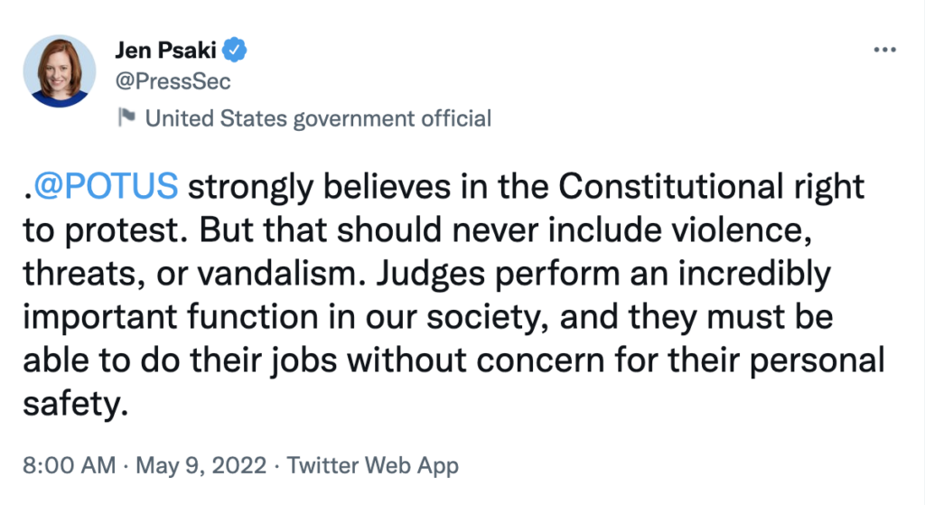Click the United States government official label
Screen dimensions: 925x505
point(318,117)
